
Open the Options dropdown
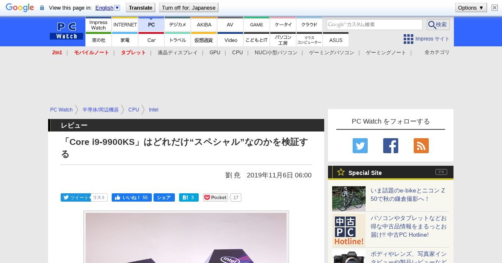click(471, 8)
